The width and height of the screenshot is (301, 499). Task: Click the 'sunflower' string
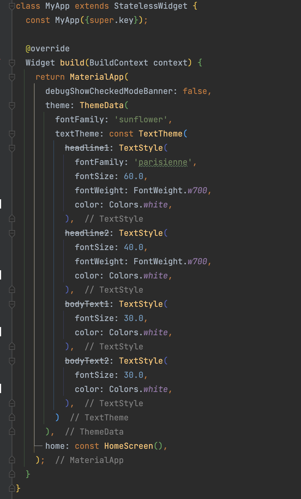click(141, 120)
